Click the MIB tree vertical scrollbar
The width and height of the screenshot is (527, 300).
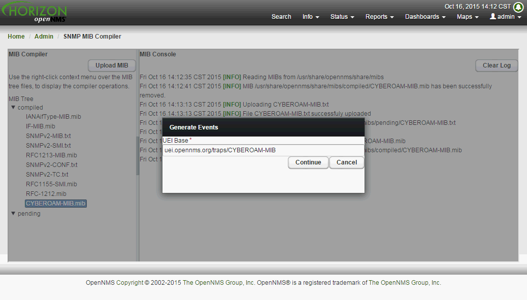[138, 156]
